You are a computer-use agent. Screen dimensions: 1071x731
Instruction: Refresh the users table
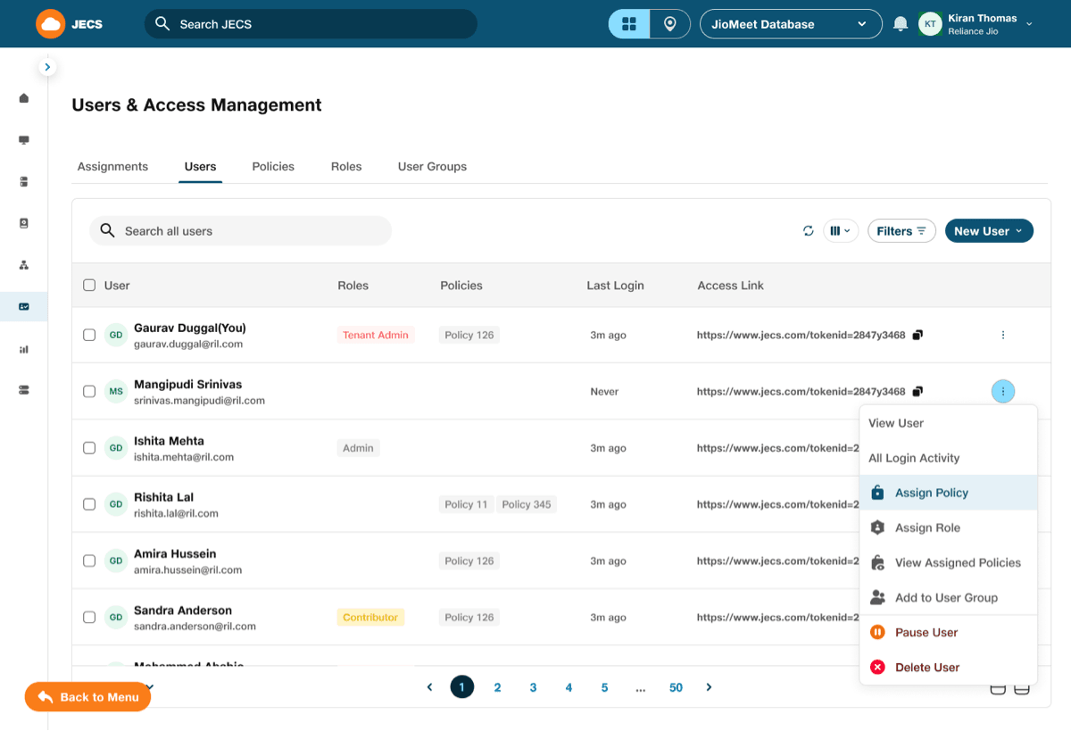click(809, 231)
